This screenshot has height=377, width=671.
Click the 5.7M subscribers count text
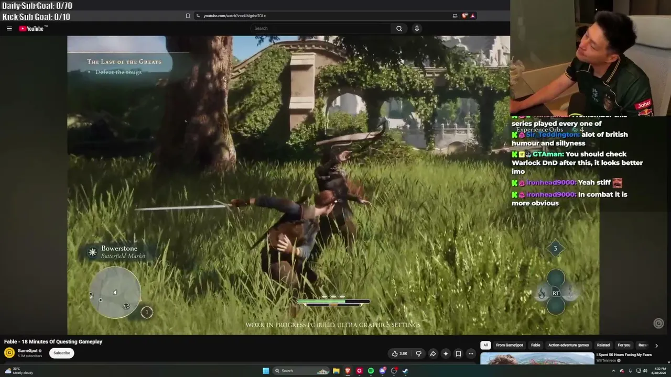(30, 356)
